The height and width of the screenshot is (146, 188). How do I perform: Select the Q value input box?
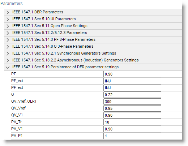click(x=132, y=95)
